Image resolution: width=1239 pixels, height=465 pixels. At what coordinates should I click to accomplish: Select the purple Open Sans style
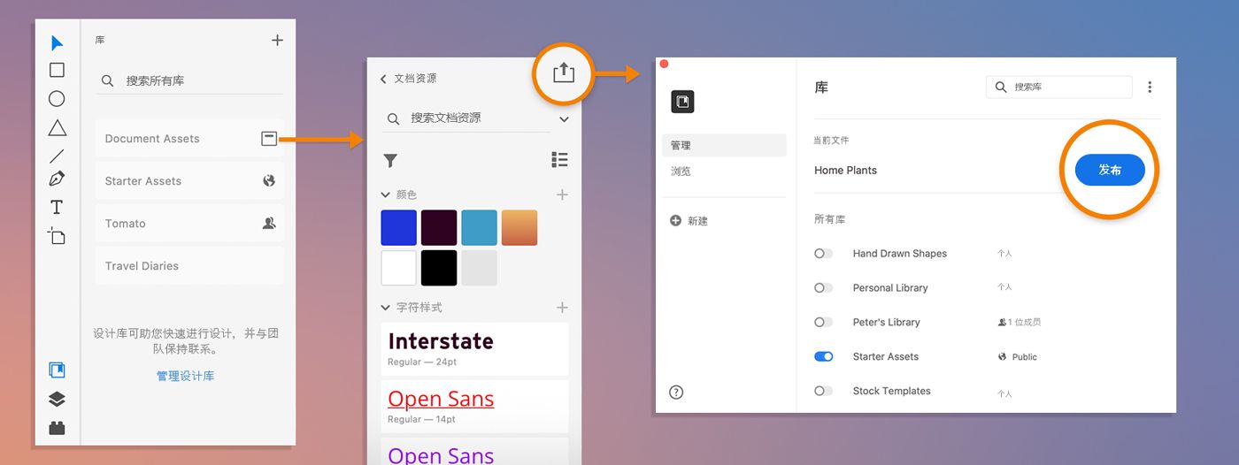[x=474, y=451]
